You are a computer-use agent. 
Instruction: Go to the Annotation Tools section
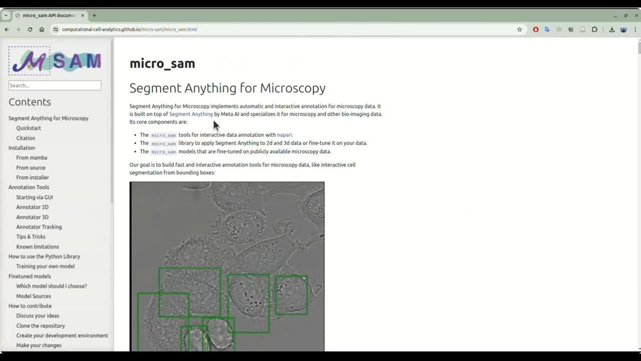(x=29, y=187)
